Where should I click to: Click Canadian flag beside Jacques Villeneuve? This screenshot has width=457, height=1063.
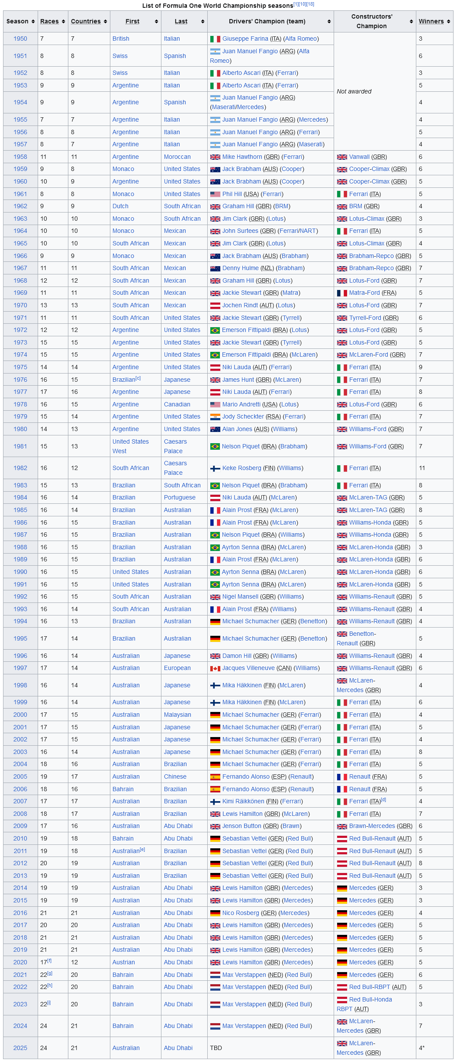point(215,668)
